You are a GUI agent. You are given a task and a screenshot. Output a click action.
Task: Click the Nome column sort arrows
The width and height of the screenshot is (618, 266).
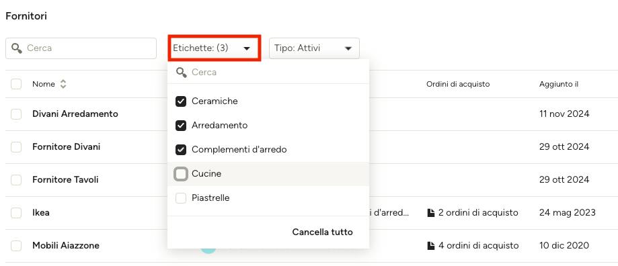(x=63, y=84)
